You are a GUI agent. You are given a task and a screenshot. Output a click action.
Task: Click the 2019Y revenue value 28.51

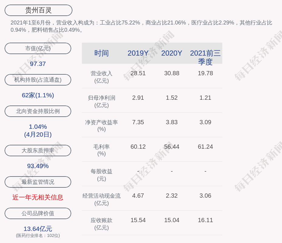[x=138, y=73]
